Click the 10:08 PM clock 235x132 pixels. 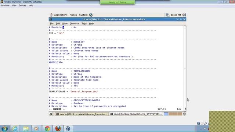pyautogui.click(x=176, y=15)
